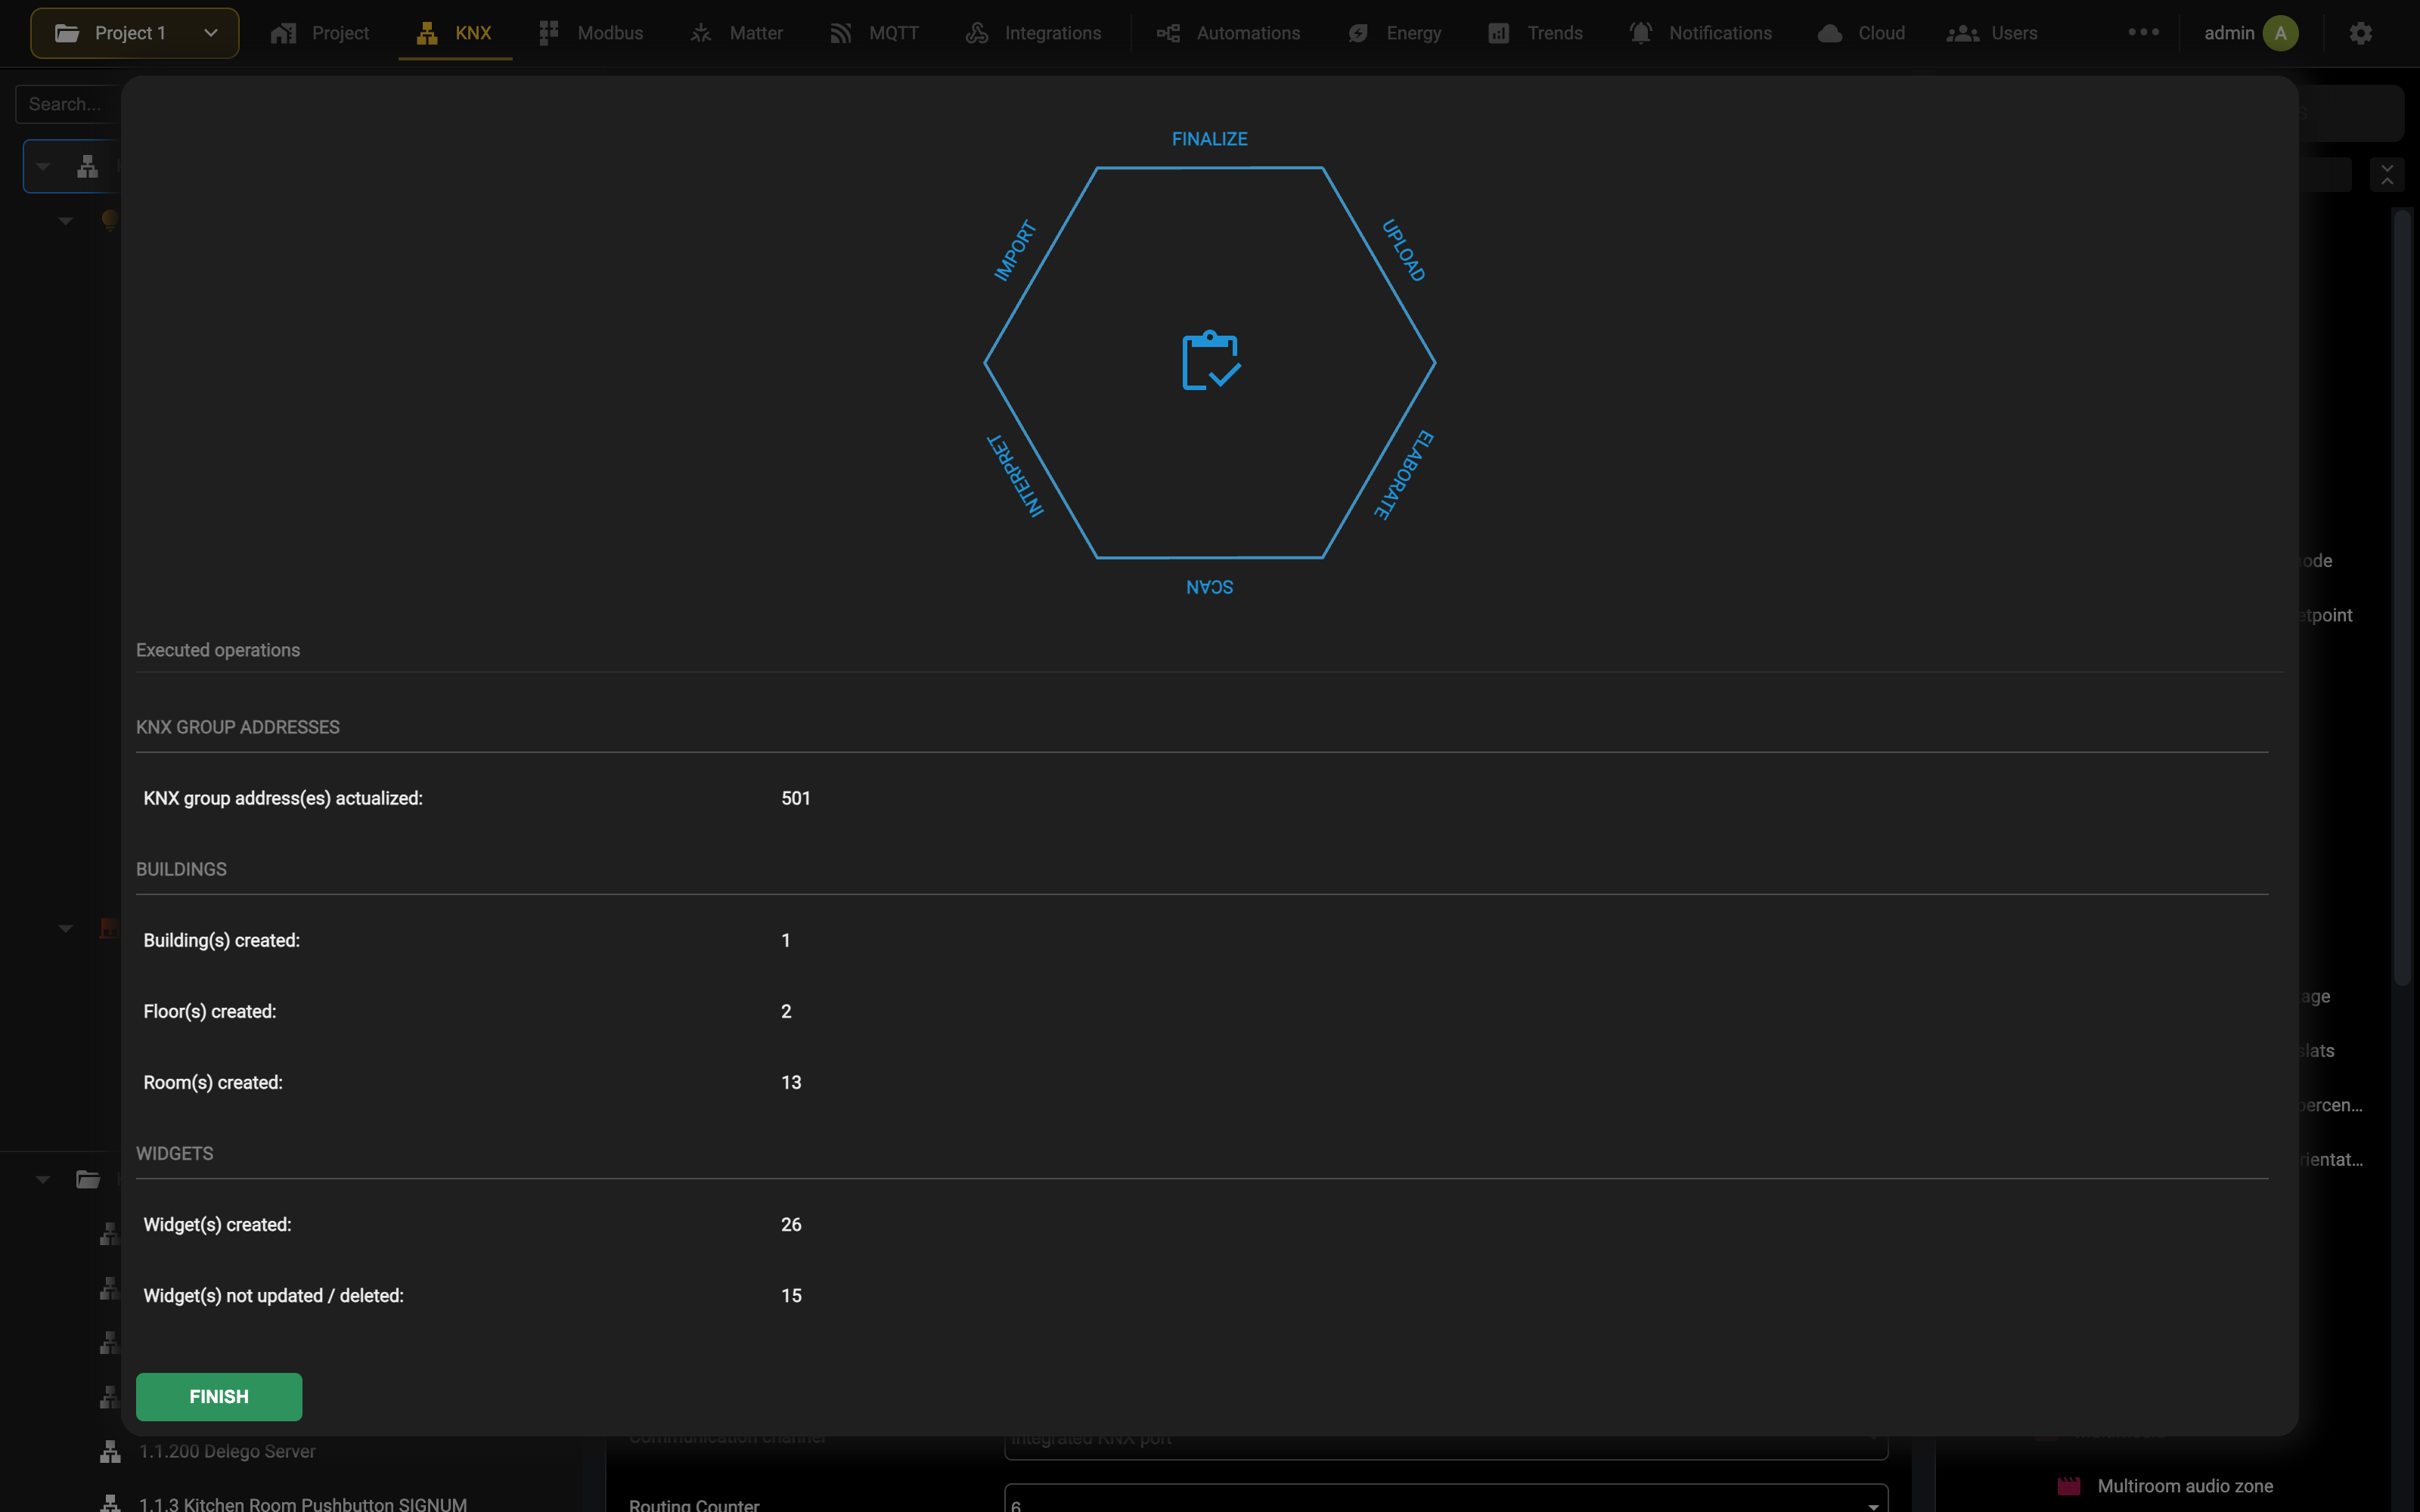
Task: Switch to the Project tab
Action: tap(320, 33)
